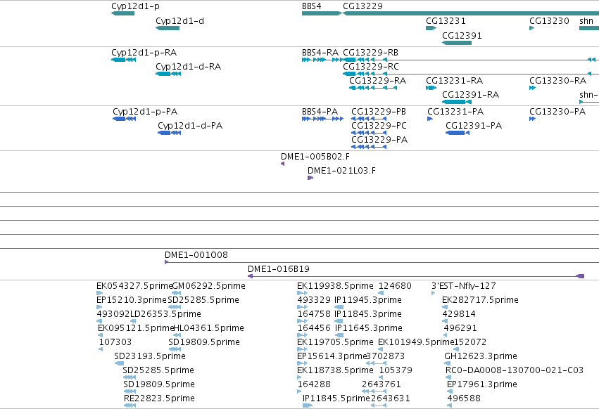This screenshot has height=409, width=599.
Task: Click the CG12391-PA coding glyph
Action: tap(458, 133)
